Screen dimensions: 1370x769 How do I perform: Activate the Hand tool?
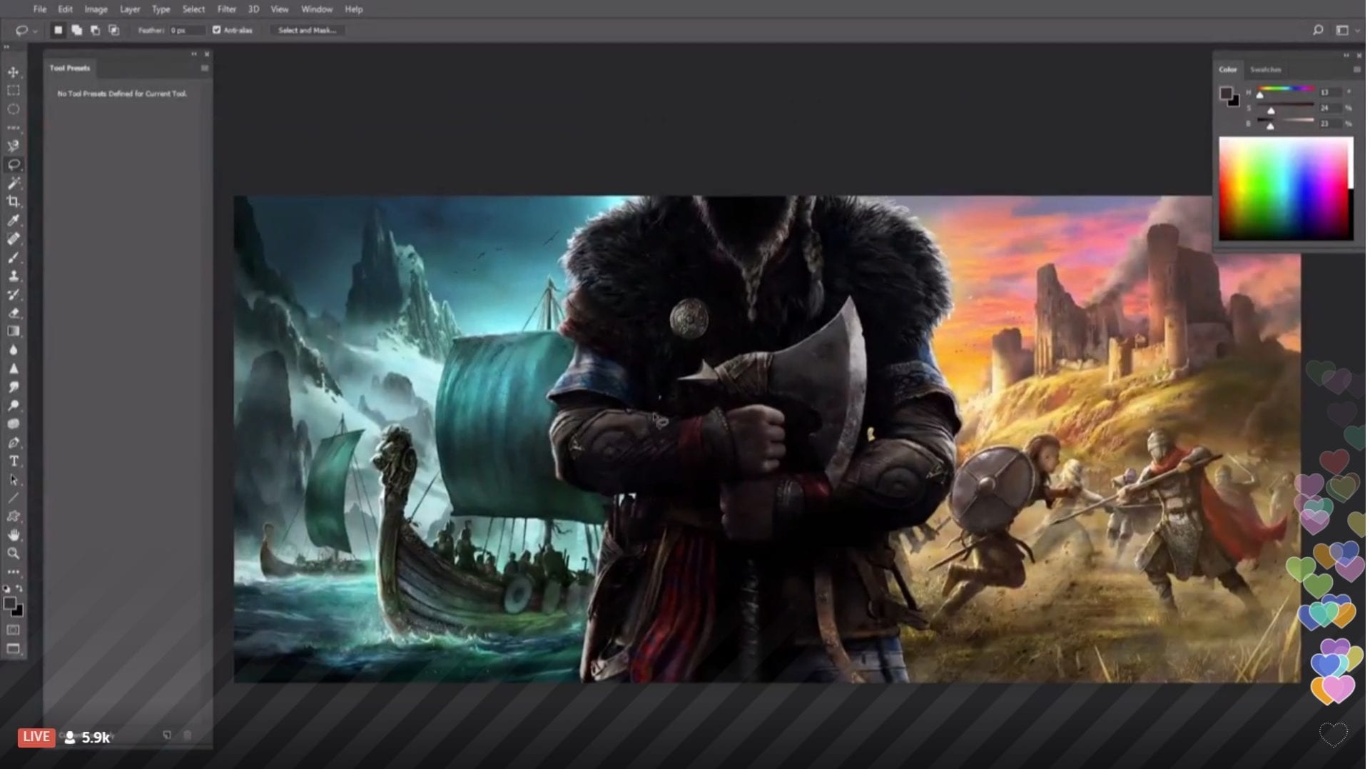coord(13,535)
